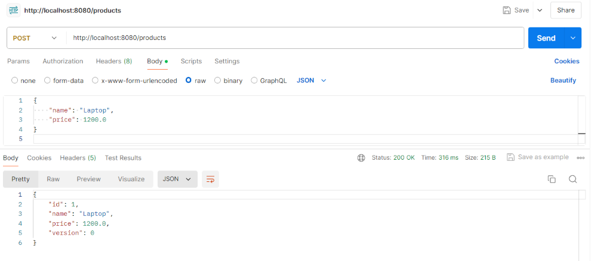Click the Share button

(x=565, y=10)
